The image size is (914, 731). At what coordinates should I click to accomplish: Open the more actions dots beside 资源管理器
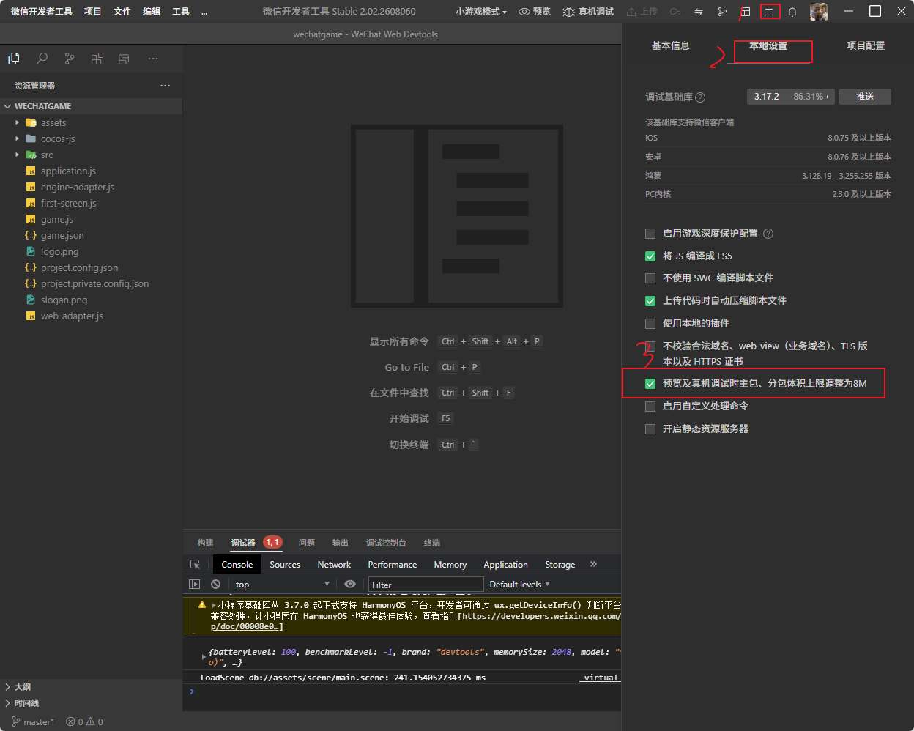point(165,86)
